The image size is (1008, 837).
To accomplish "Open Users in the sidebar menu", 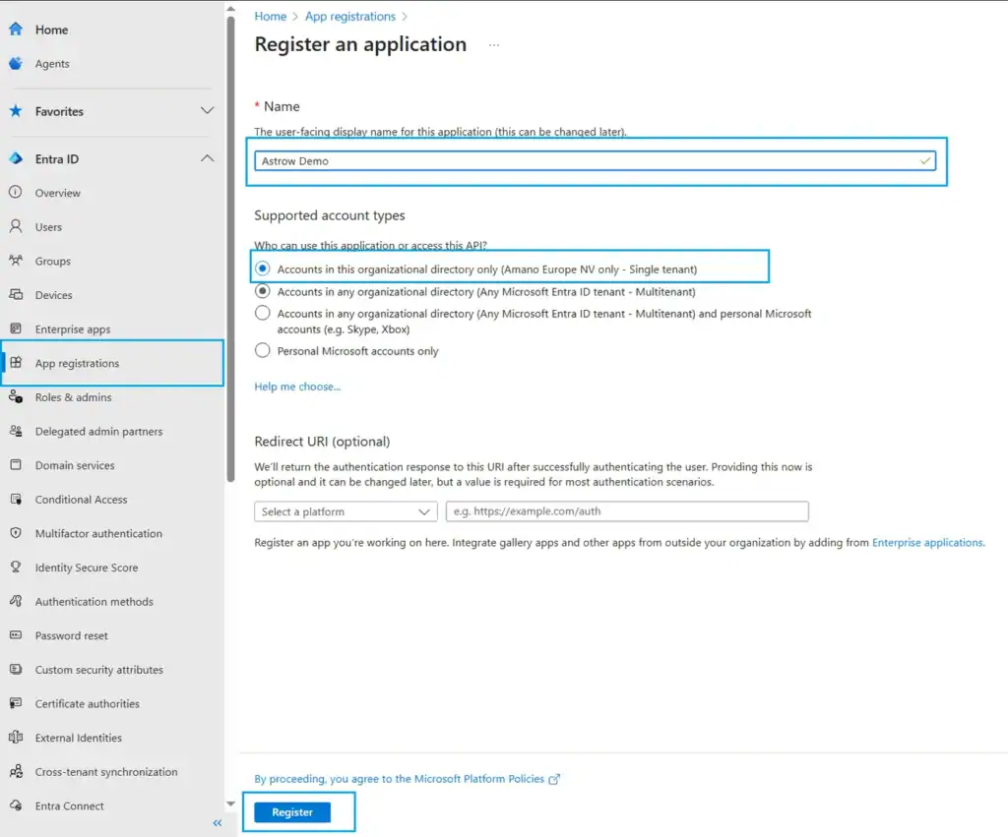I will (48, 227).
